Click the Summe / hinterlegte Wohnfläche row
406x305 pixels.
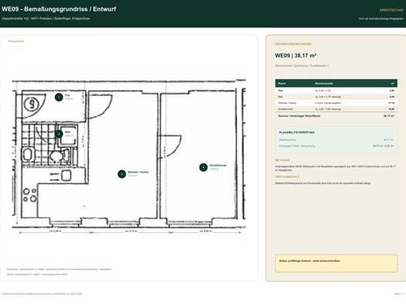[x=336, y=116]
